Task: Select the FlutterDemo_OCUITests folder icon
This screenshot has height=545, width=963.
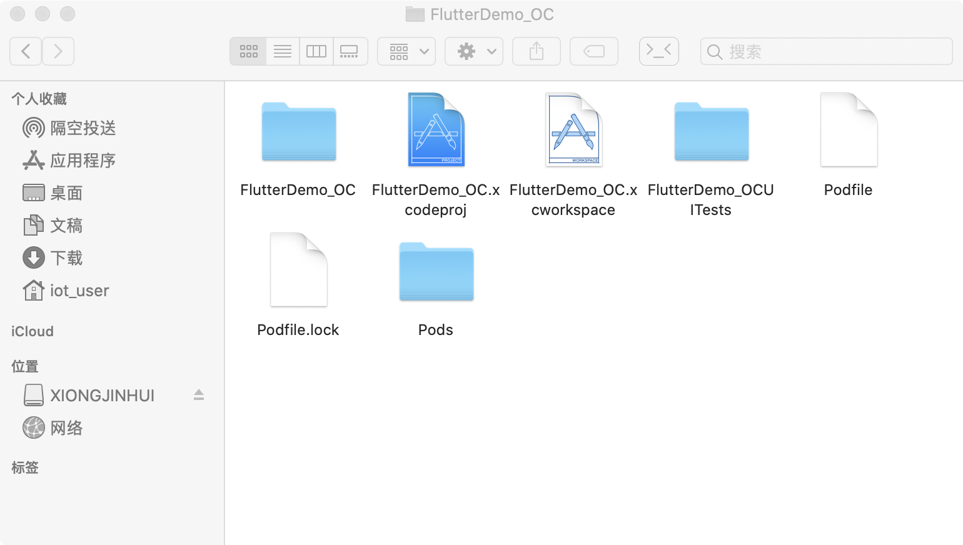Action: coord(712,131)
